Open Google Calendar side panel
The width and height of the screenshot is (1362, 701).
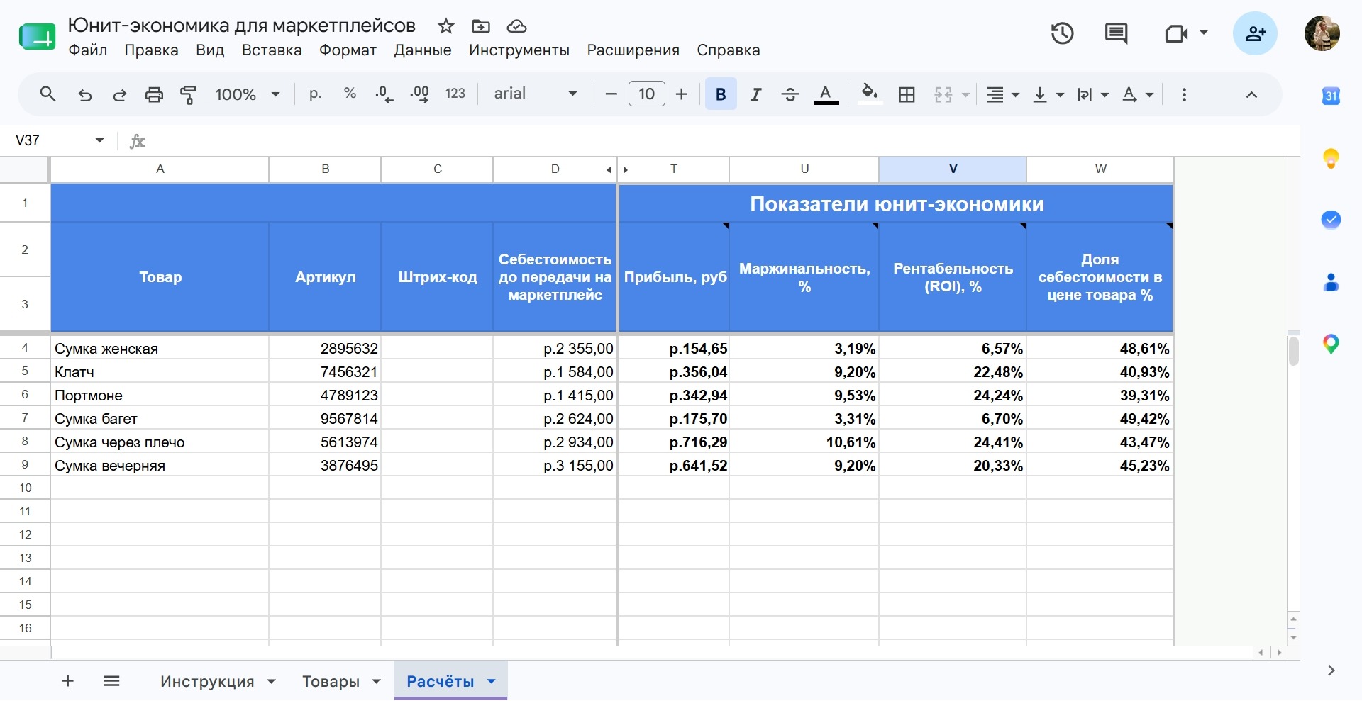click(1331, 96)
